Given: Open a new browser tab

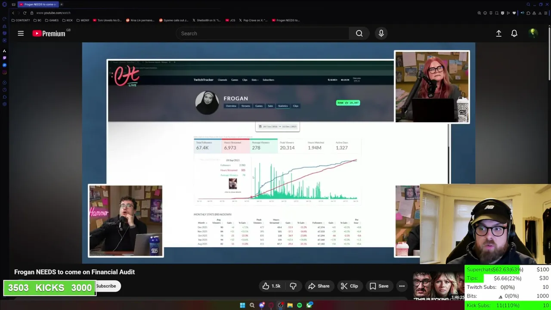Looking at the screenshot, I should 61,4.
